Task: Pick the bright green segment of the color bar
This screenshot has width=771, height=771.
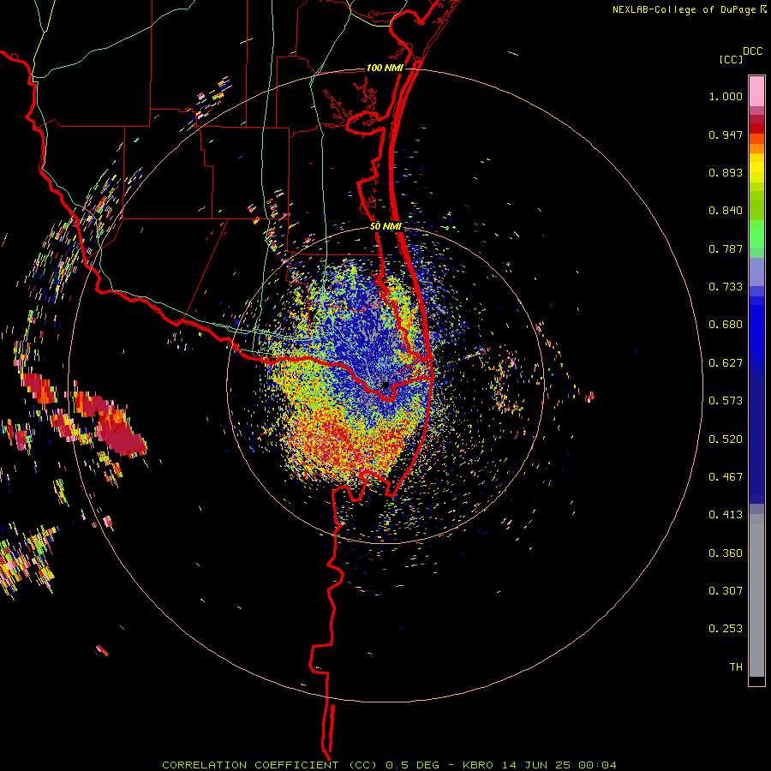Action: pyautogui.click(x=756, y=233)
